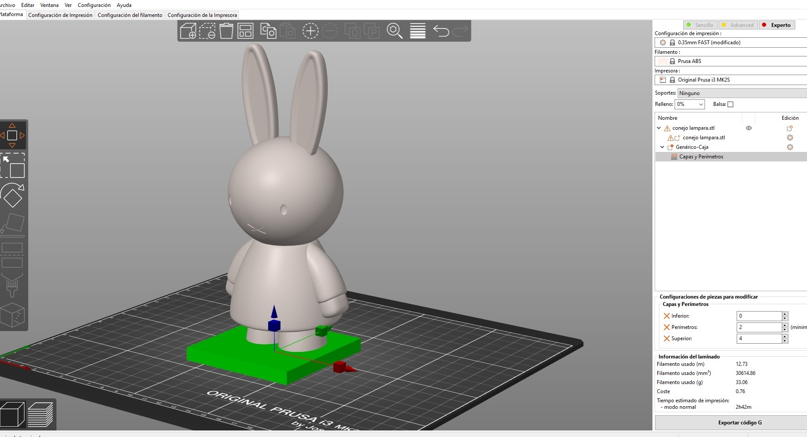Click the Arrange plate icon

[x=245, y=31]
